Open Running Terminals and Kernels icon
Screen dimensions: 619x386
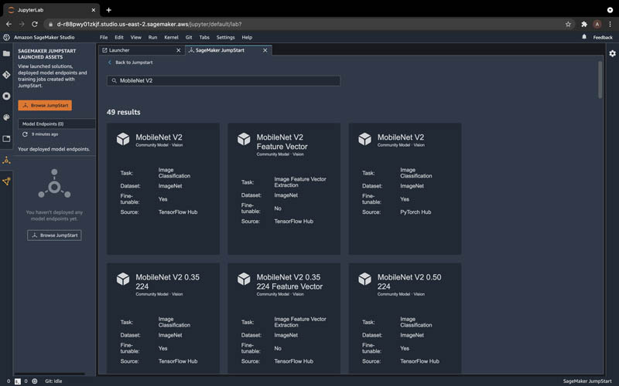tap(6, 96)
